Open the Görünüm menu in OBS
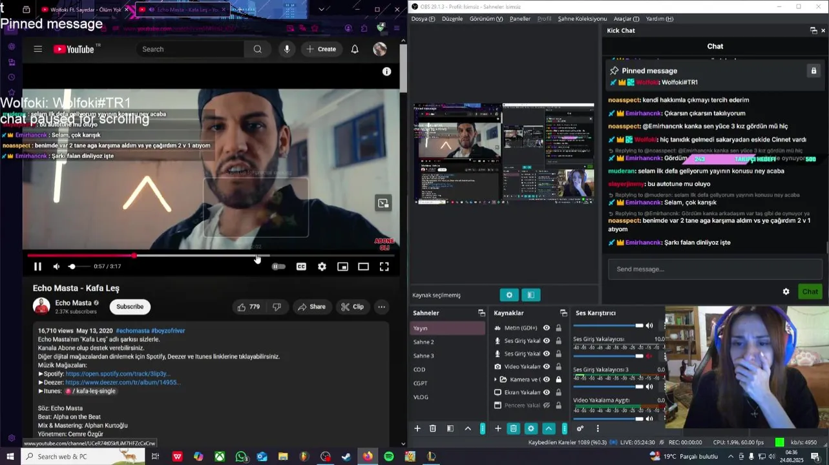 point(486,19)
